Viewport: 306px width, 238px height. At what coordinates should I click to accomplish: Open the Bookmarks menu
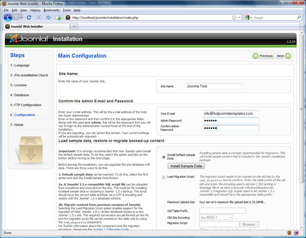(x=52, y=10)
